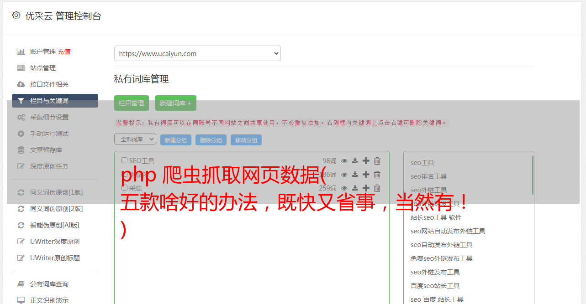Select the keyword "seo 百度 站长工具"
Screen dimensions: 586x304
click(x=437, y=299)
